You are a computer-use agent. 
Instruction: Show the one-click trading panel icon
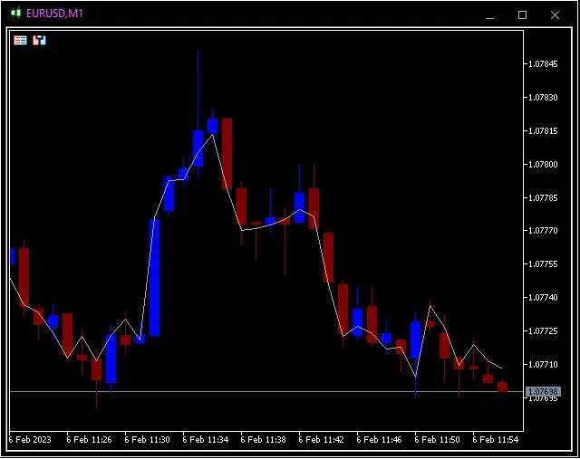coord(39,40)
